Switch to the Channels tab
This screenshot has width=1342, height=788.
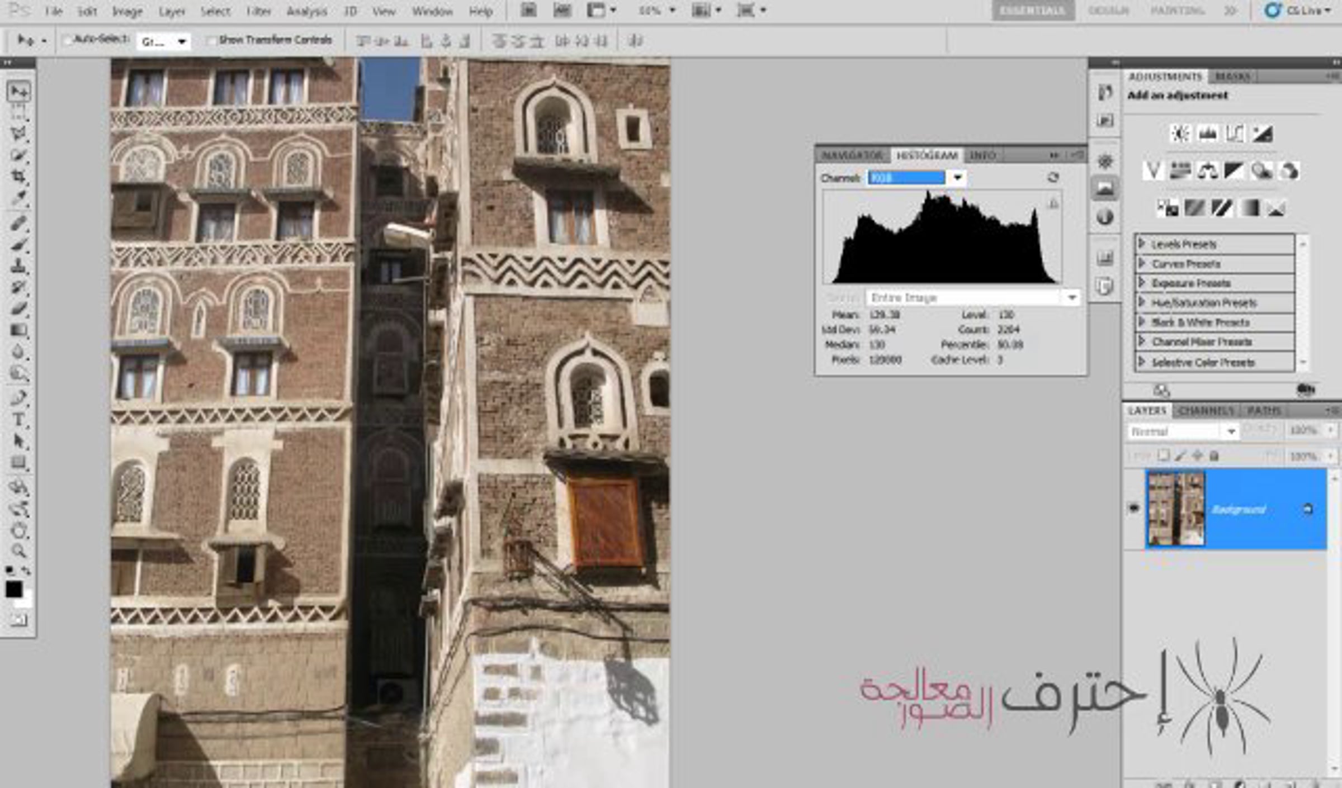click(1206, 411)
